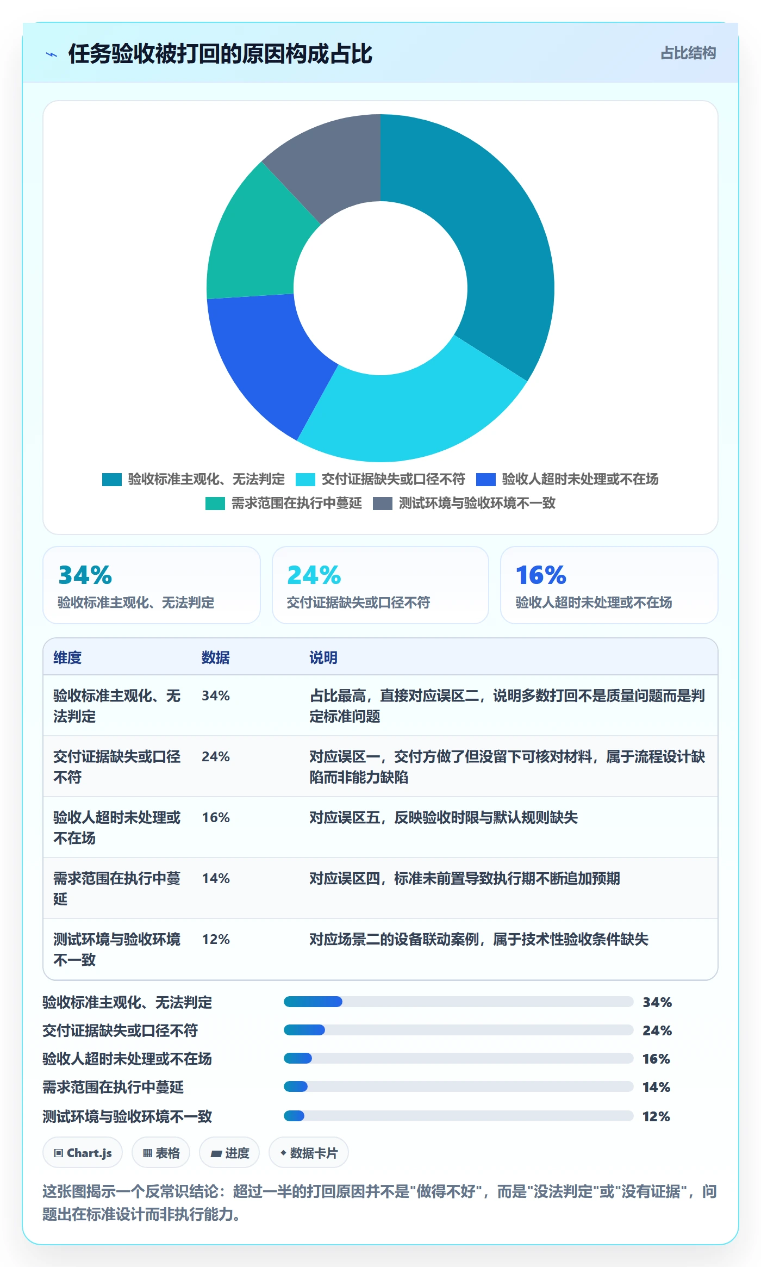The height and width of the screenshot is (1267, 761).
Task: Click the 14% progress bar
Action: click(458, 1086)
